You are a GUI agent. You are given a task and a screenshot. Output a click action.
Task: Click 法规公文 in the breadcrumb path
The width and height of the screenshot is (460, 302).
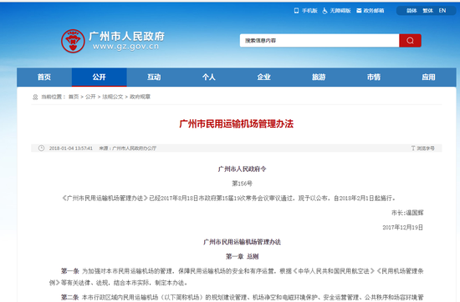click(x=113, y=97)
